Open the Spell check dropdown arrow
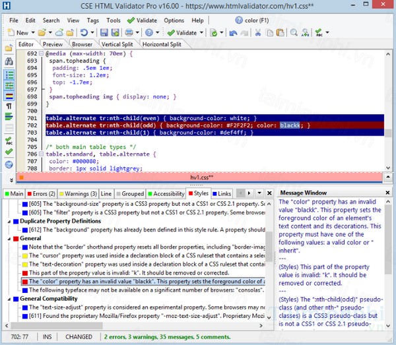Viewport: 396px width, 345px height. click(x=327, y=32)
